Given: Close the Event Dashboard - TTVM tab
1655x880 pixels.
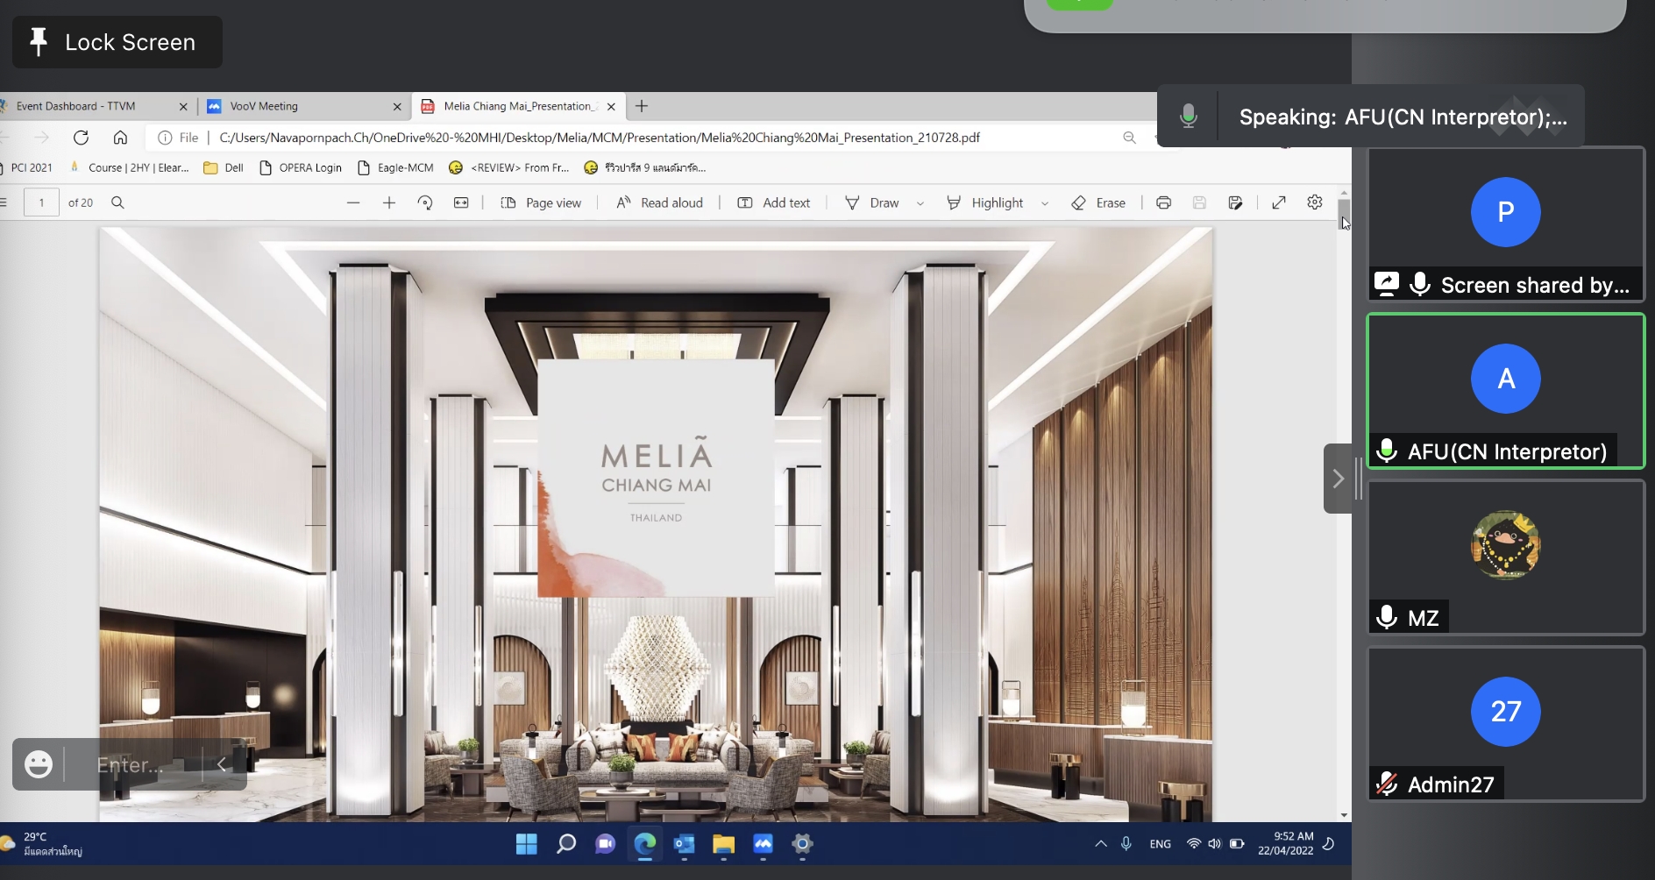Looking at the screenshot, I should (183, 107).
